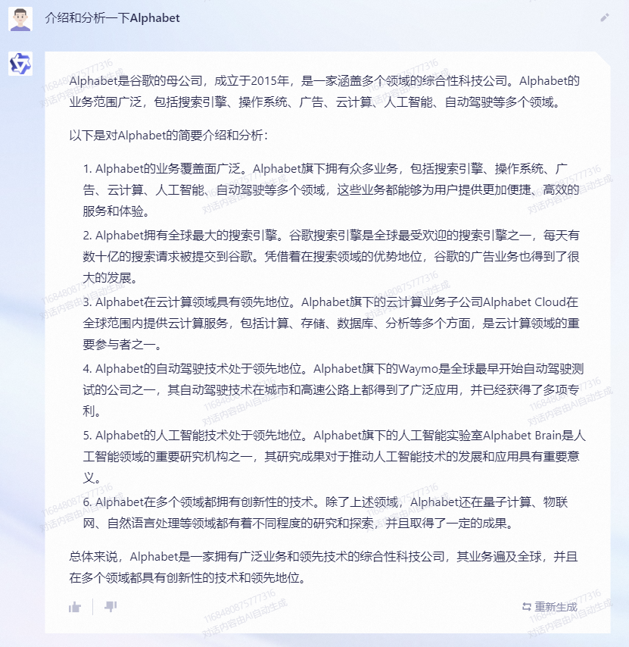Dislike the response with the thumbs-down icon
This screenshot has width=629, height=647.
click(111, 607)
